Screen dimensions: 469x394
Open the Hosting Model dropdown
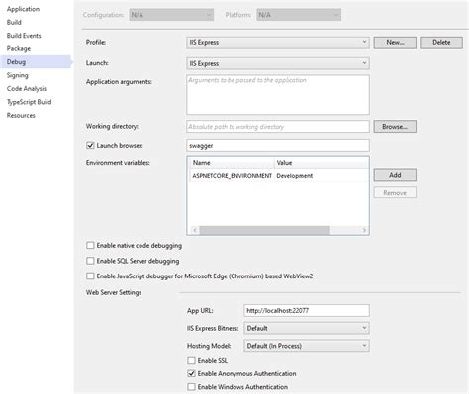point(307,346)
